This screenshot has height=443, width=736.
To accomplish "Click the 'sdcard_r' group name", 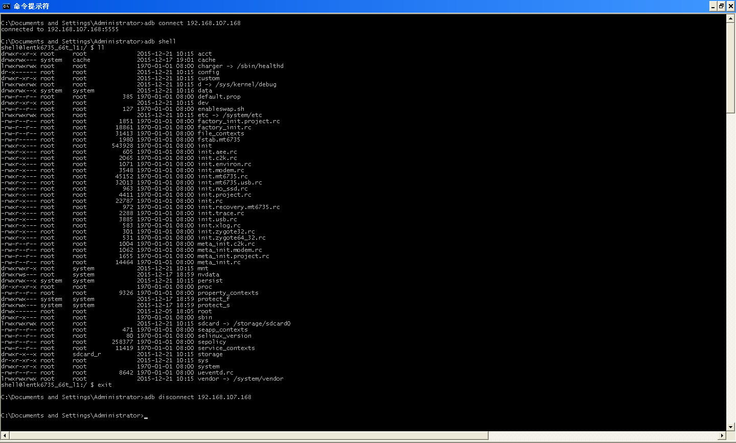I will tap(87, 354).
